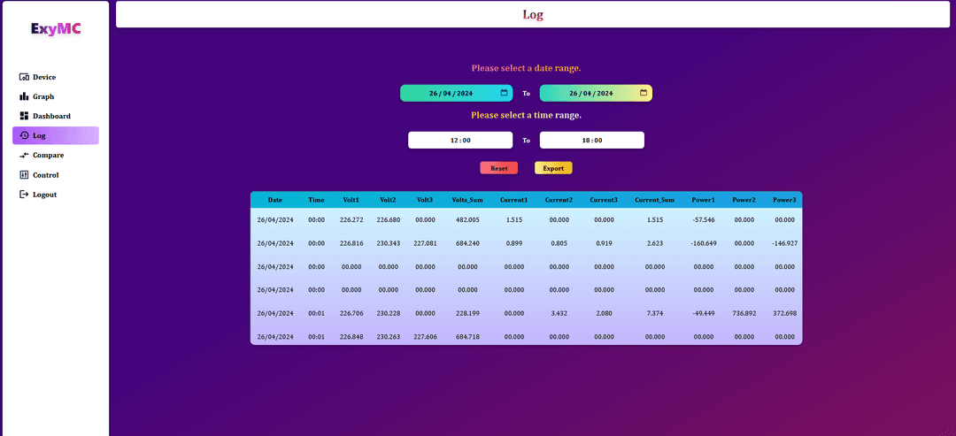Image resolution: width=956 pixels, height=436 pixels.
Task: Open the start date calendar picker icon
Action: (504, 93)
